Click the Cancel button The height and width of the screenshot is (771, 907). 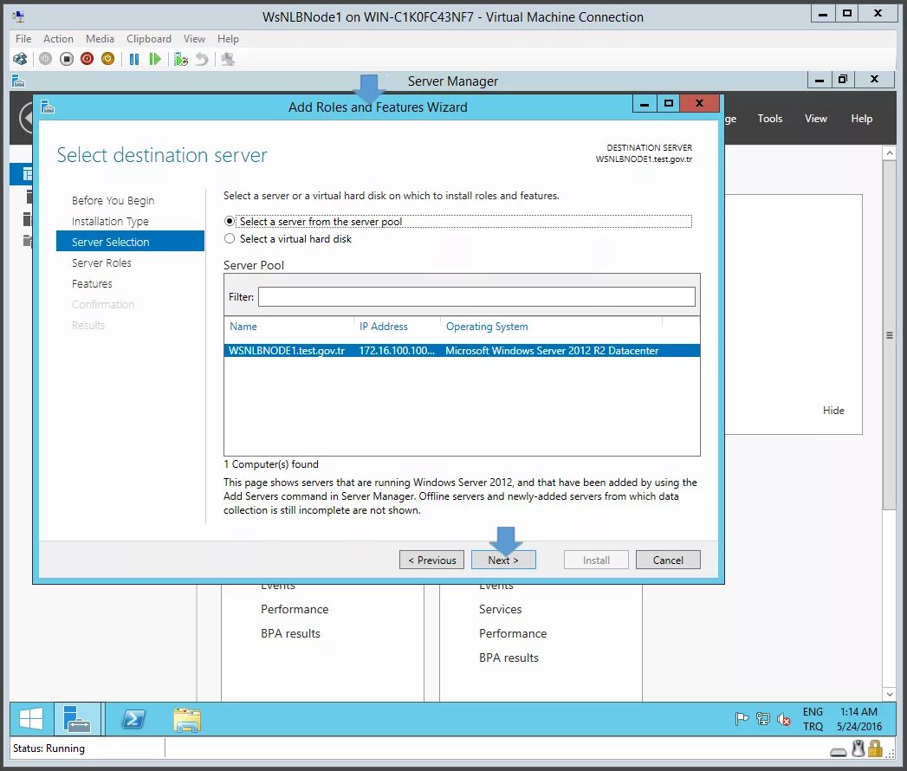[668, 560]
